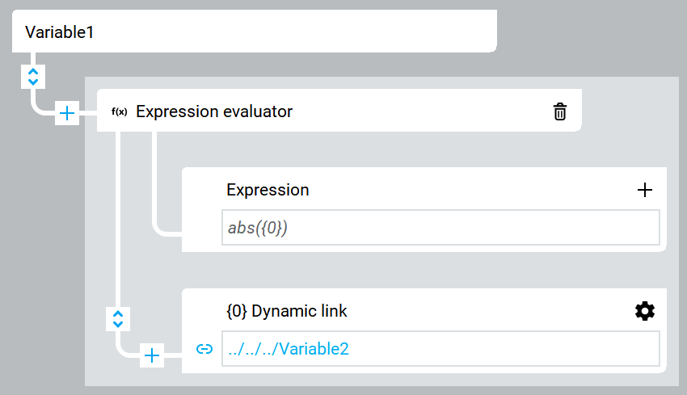Click the Expression label heading
687x395 pixels.
pyautogui.click(x=268, y=190)
